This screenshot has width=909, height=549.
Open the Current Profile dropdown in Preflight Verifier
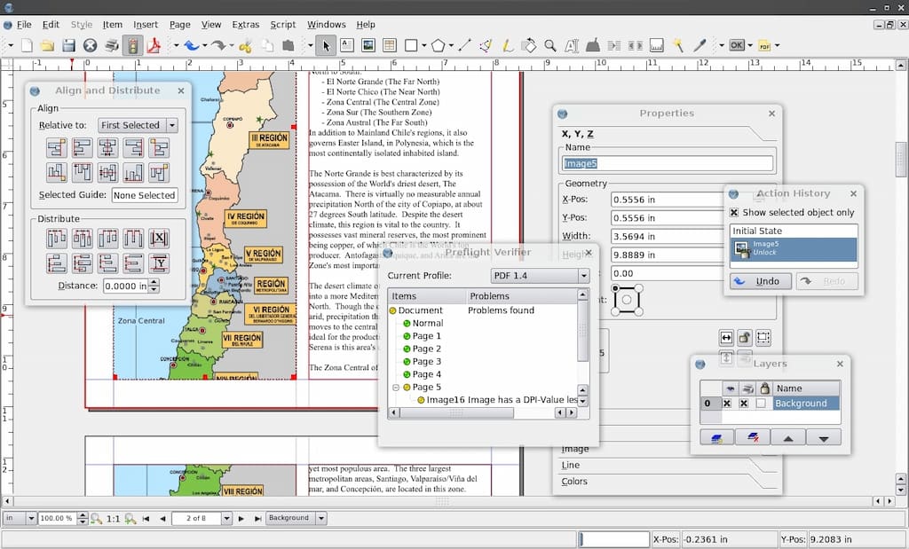coord(581,276)
